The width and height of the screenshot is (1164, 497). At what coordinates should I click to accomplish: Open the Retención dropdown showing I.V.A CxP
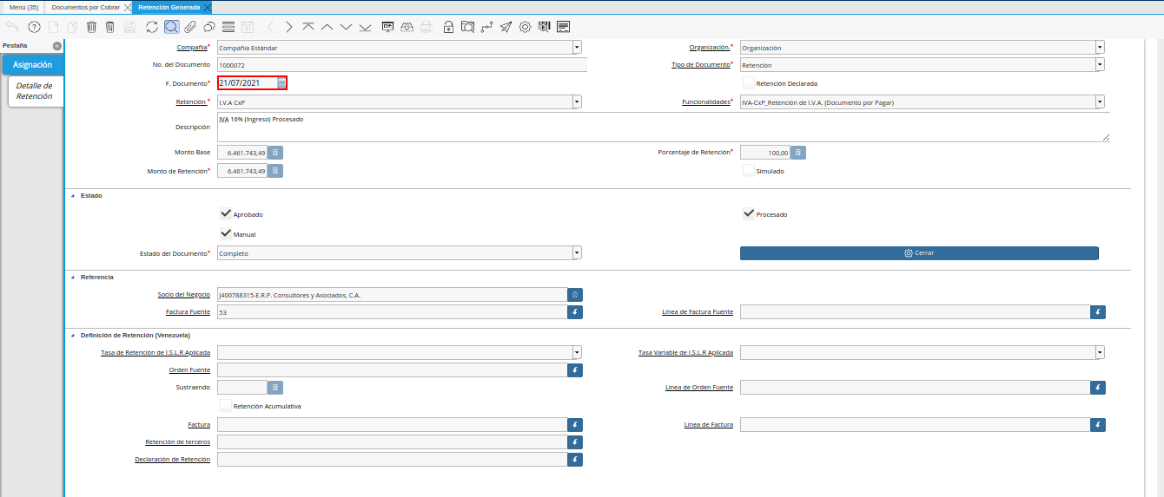pos(577,102)
